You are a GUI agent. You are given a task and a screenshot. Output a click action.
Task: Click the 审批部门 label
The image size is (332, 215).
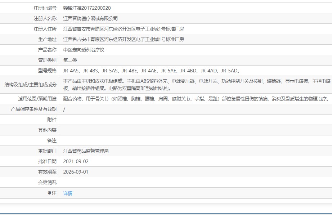tap(48, 151)
